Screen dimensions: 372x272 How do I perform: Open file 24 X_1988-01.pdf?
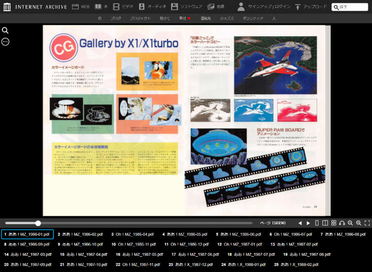(x=244, y=265)
